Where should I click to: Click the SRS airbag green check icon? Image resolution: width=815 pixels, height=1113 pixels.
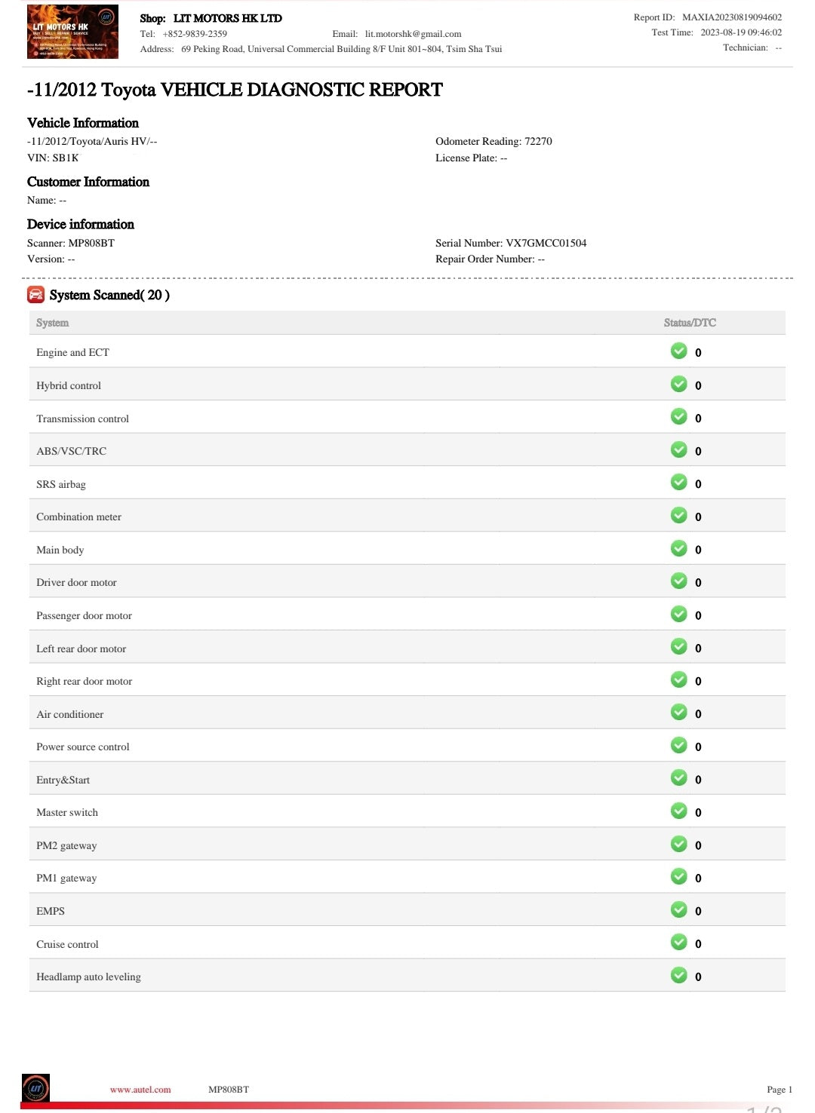(x=679, y=483)
